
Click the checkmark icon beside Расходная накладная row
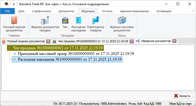click(x=14, y=59)
